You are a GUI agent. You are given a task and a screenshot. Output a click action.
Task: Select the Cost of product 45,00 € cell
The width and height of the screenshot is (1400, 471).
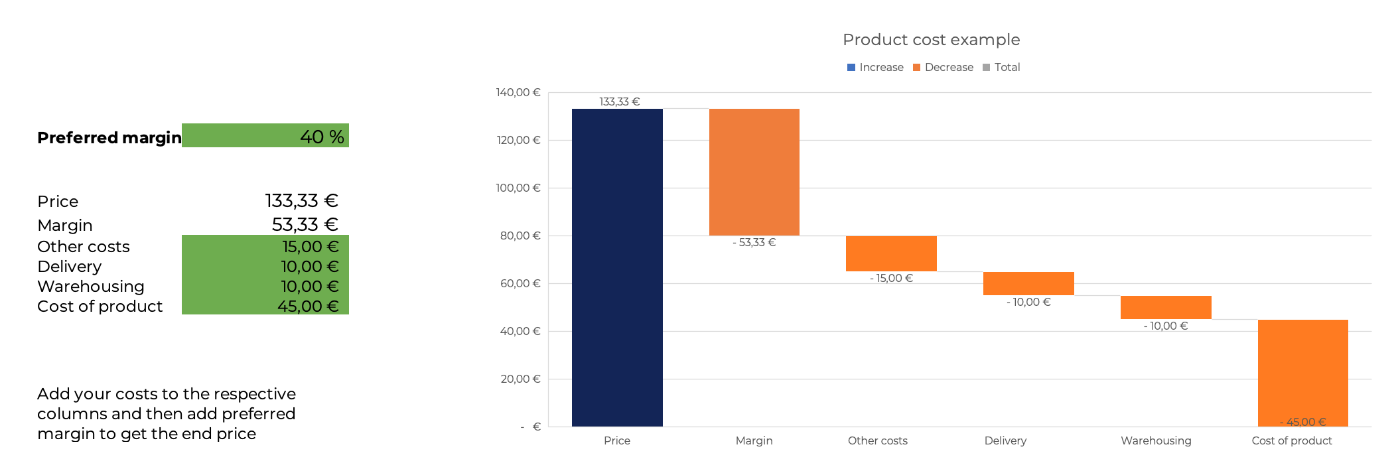(265, 305)
